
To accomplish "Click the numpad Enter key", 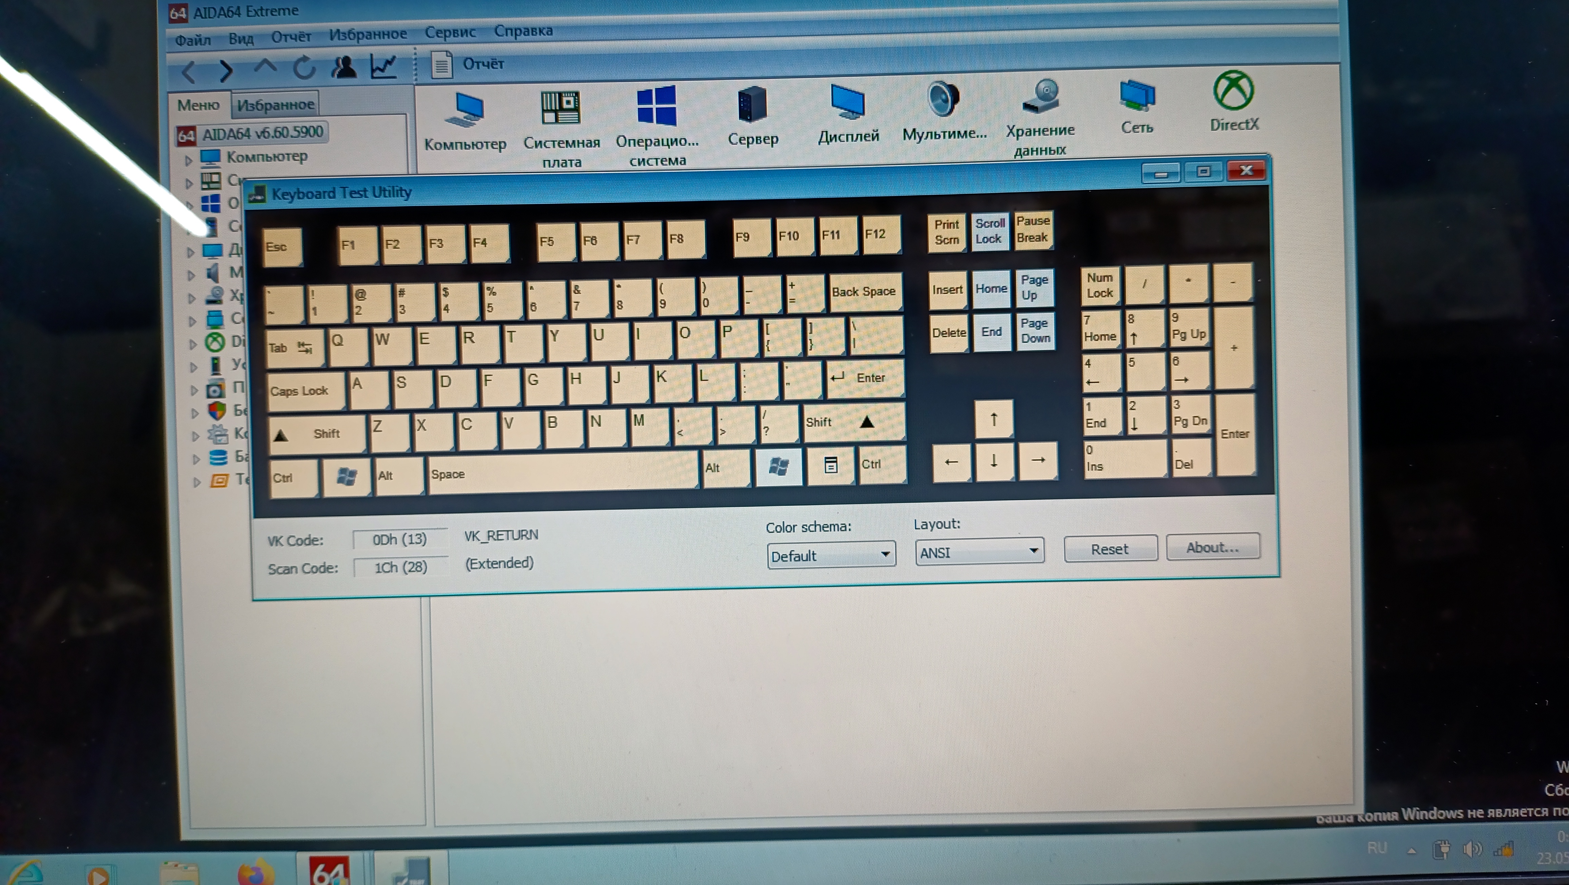I will click(x=1235, y=434).
